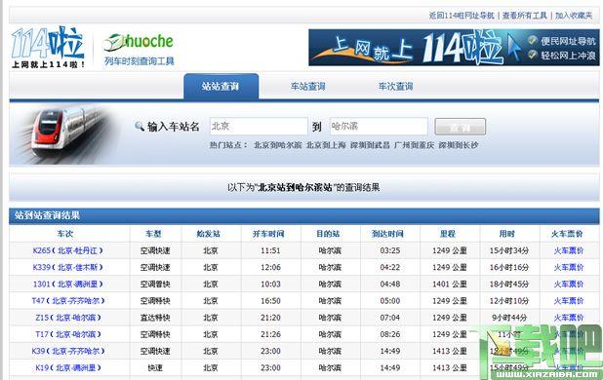The width and height of the screenshot is (603, 380).
Task: Click 火车票价 link in 1301 row
Action: tap(569, 285)
